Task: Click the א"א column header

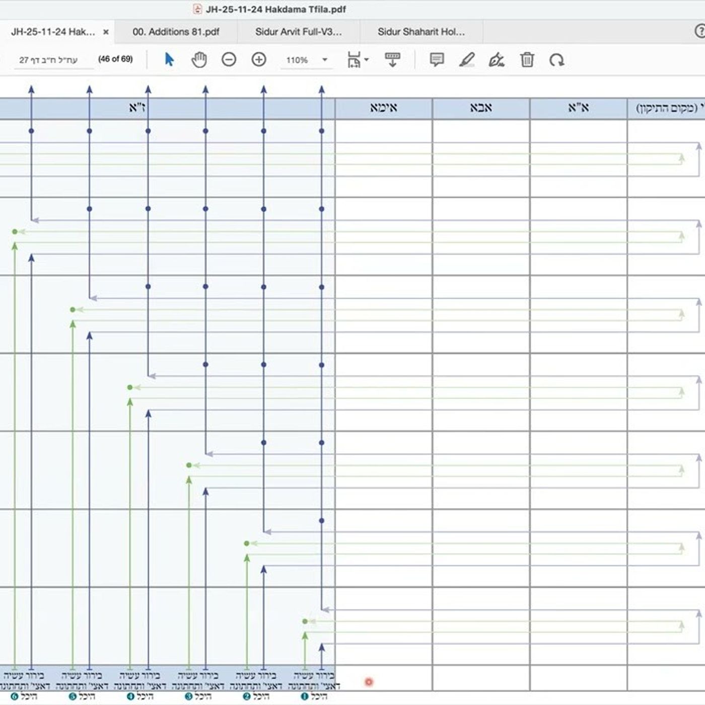Action: pos(578,108)
